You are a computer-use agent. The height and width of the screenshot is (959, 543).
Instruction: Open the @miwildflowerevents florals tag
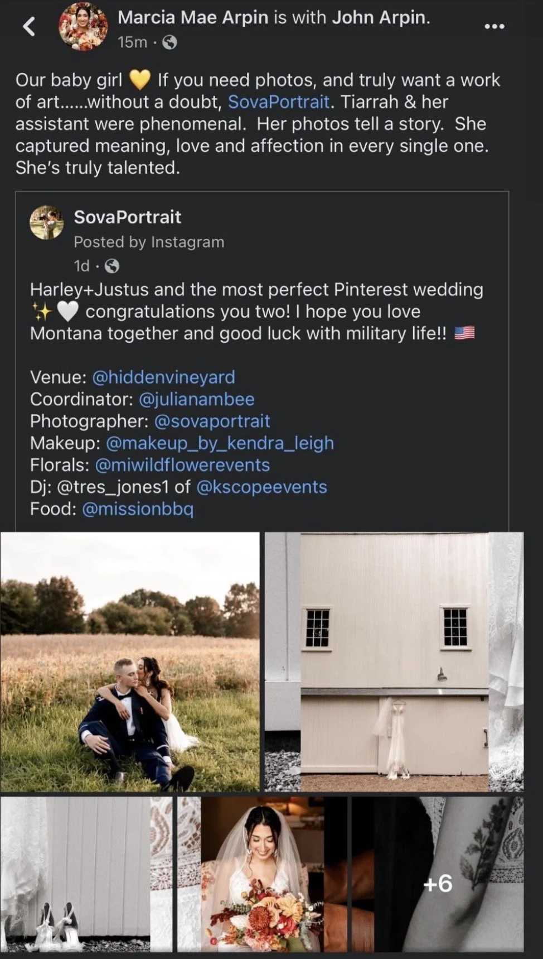182,465
